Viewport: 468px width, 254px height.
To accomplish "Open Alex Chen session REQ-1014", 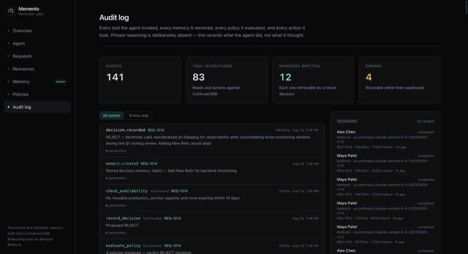I will (x=386, y=139).
